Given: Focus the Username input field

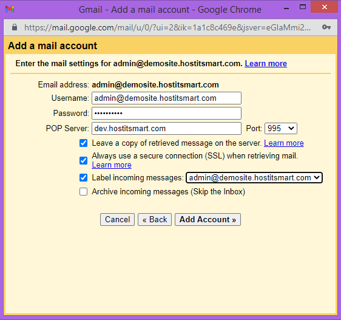Looking at the screenshot, I should coord(166,98).
